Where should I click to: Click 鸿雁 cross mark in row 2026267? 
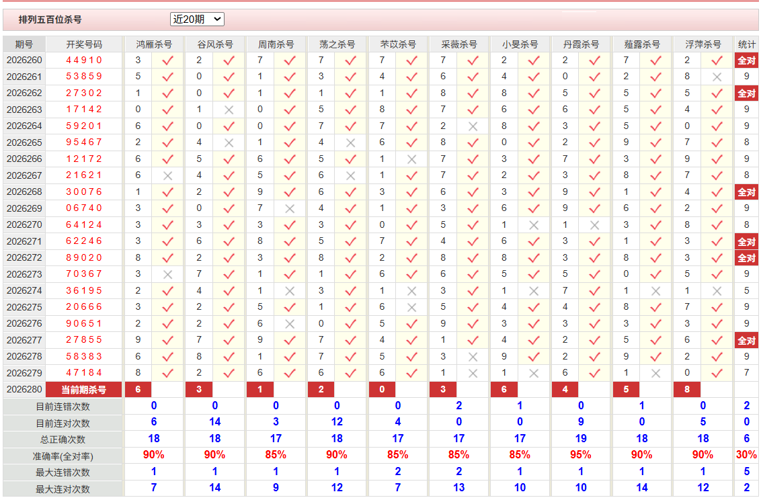tap(168, 176)
